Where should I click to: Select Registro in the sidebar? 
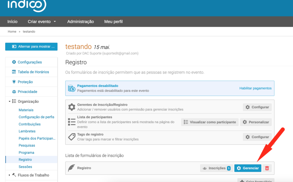click(31, 160)
